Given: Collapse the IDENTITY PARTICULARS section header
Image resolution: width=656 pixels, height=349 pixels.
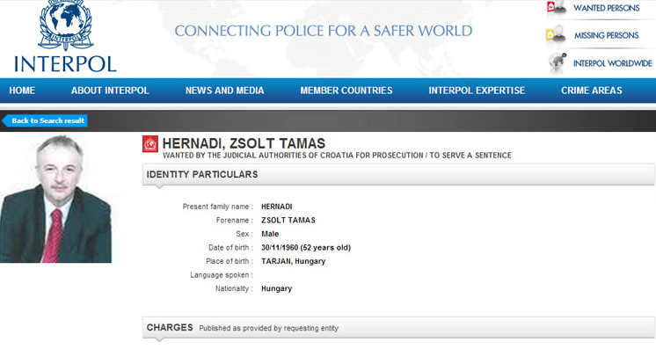Looking at the screenshot, I should pos(398,174).
